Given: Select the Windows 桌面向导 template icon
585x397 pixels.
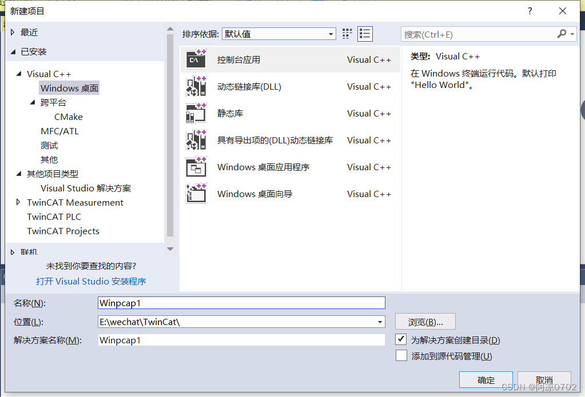Looking at the screenshot, I should click(x=196, y=194).
